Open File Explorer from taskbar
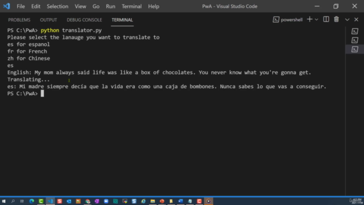Image resolution: width=364 pixels, height=205 pixels. 152,201
